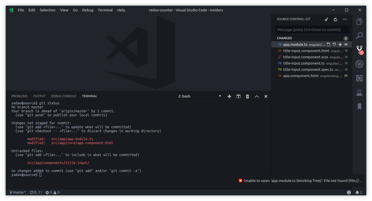The image size is (372, 201).
Task: Kill the active terminal with the trash icon
Action: pos(247,96)
